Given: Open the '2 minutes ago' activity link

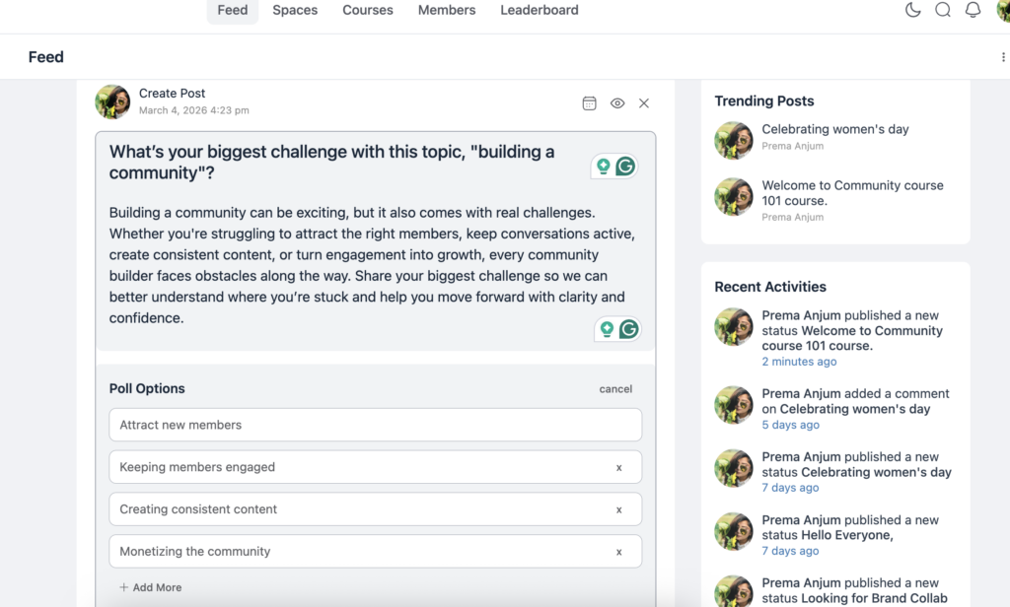Looking at the screenshot, I should pyautogui.click(x=799, y=361).
